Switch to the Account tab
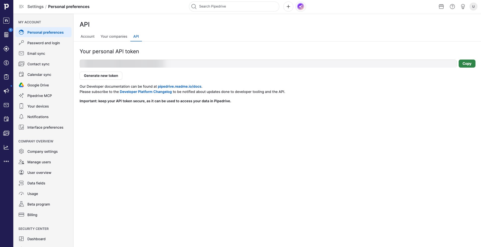This screenshot has width=481, height=247. coord(87,36)
